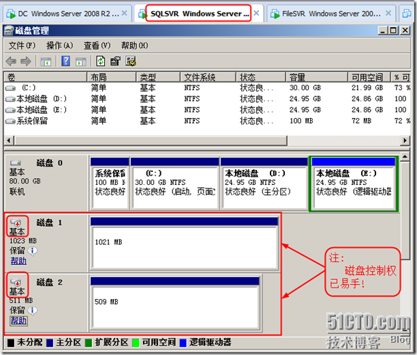Screen dimensions: 417x355
Task: Click the 本地磁盘 (E:) drive icon in list
Action: pyautogui.click(x=11, y=110)
